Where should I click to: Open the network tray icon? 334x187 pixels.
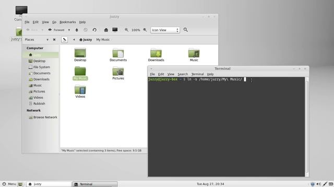pyautogui.click(x=325, y=184)
